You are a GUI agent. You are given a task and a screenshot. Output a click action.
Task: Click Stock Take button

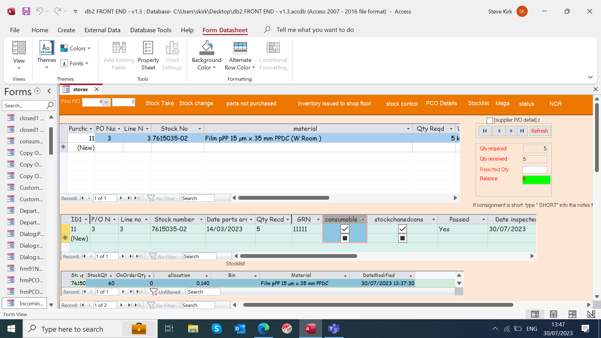(160, 103)
